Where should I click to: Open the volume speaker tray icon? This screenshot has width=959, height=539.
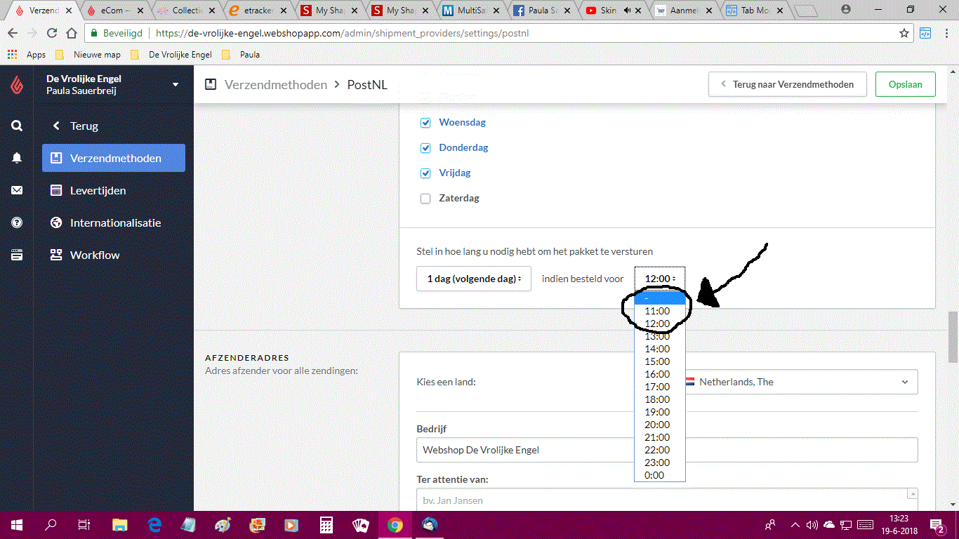coord(812,524)
